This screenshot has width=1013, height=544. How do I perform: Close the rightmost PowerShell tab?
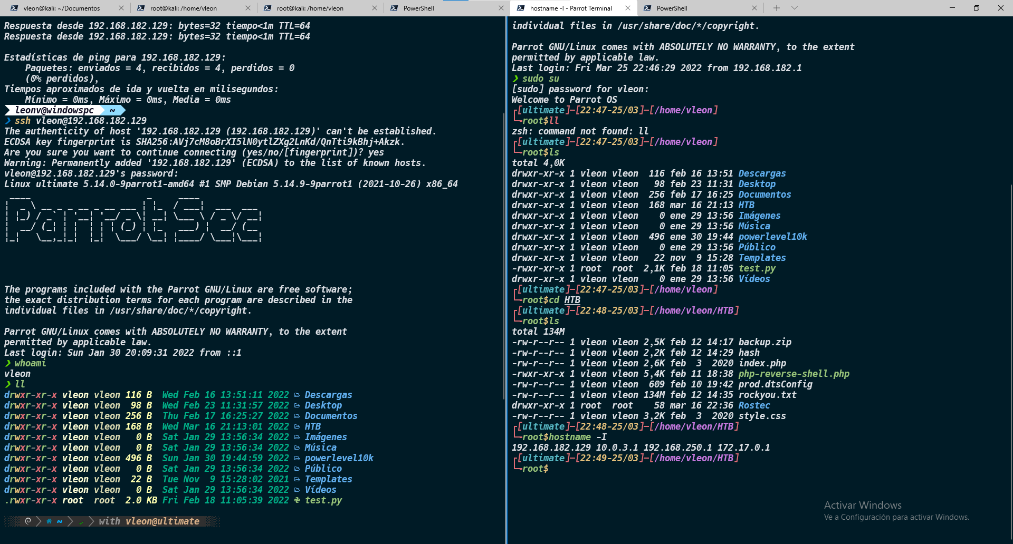tap(754, 8)
